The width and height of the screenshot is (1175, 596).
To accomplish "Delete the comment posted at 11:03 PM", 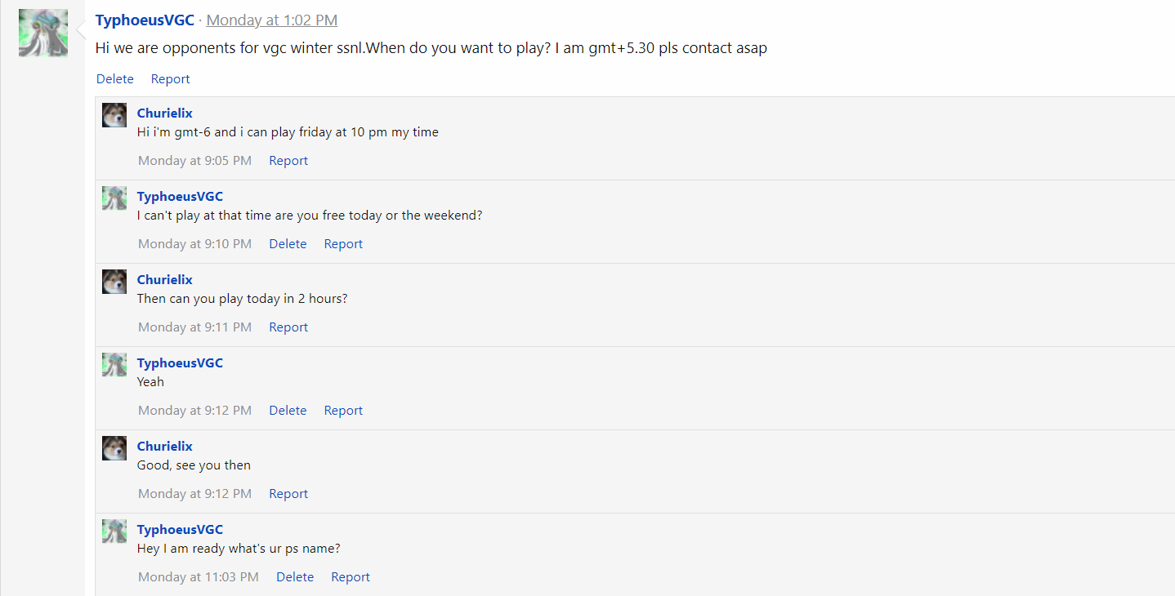I will [295, 577].
